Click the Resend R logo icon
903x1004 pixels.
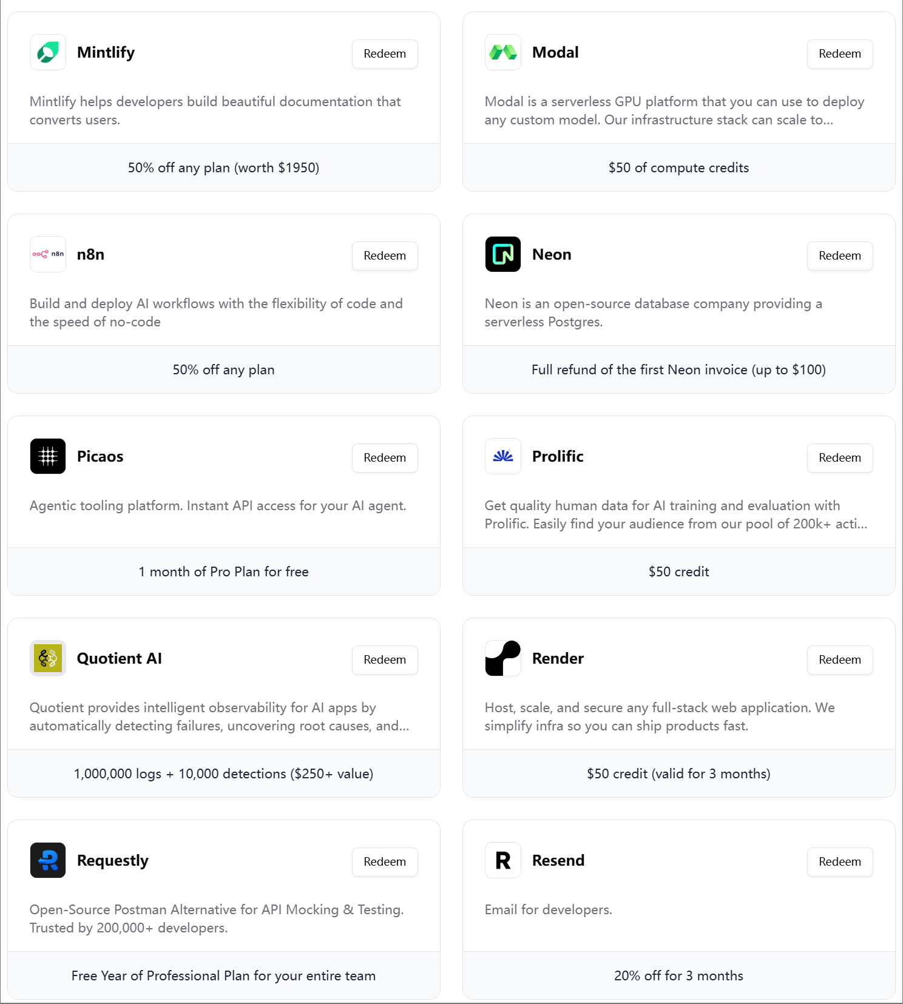click(x=503, y=860)
